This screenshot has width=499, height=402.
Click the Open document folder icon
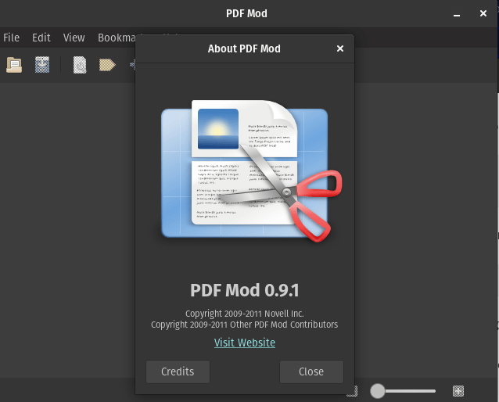pyautogui.click(x=14, y=65)
